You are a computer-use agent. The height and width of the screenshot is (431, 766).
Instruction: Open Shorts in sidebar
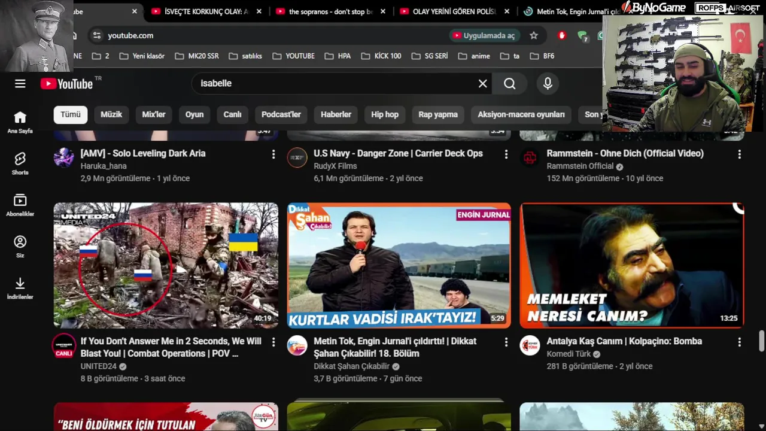[20, 163]
